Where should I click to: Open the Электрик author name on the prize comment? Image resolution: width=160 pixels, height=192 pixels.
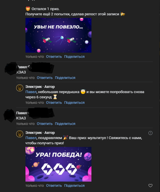34,133
